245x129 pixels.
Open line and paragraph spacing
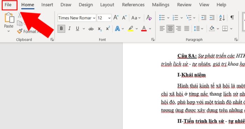coord(196,29)
